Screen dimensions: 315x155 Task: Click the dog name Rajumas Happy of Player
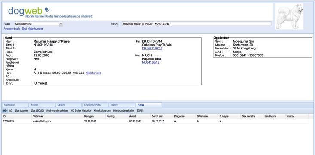coord(52,41)
